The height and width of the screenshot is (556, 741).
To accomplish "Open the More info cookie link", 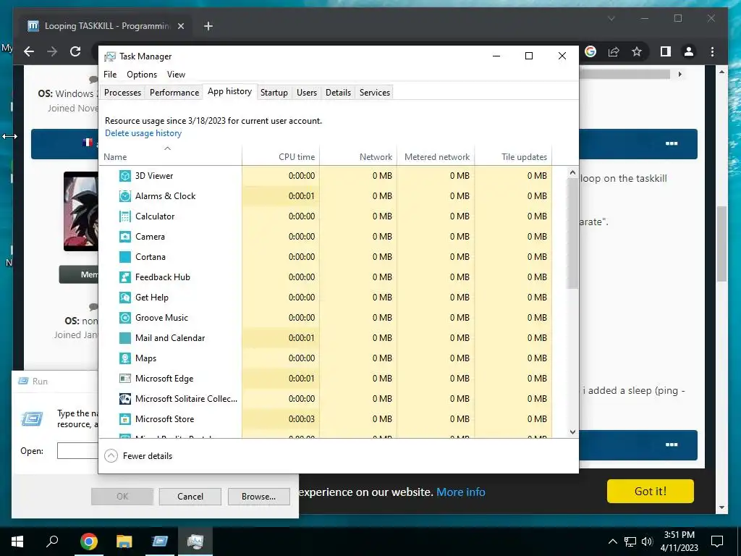I will 461,492.
